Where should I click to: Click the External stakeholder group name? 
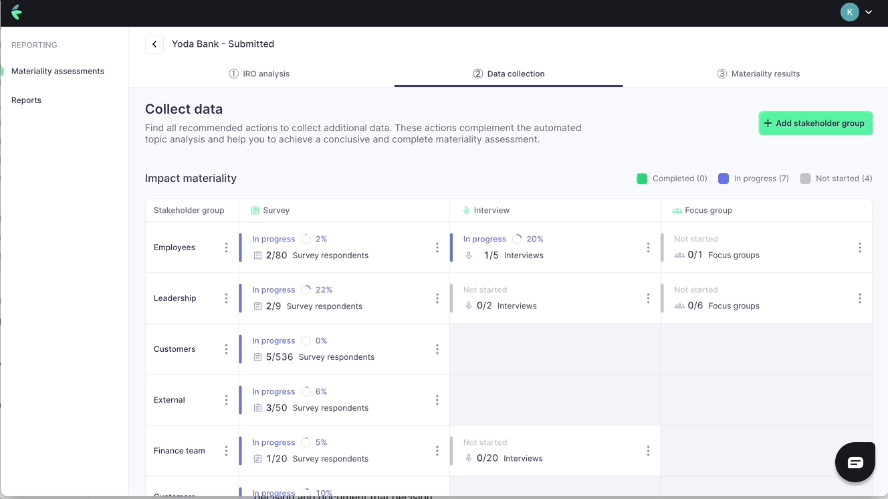(169, 400)
